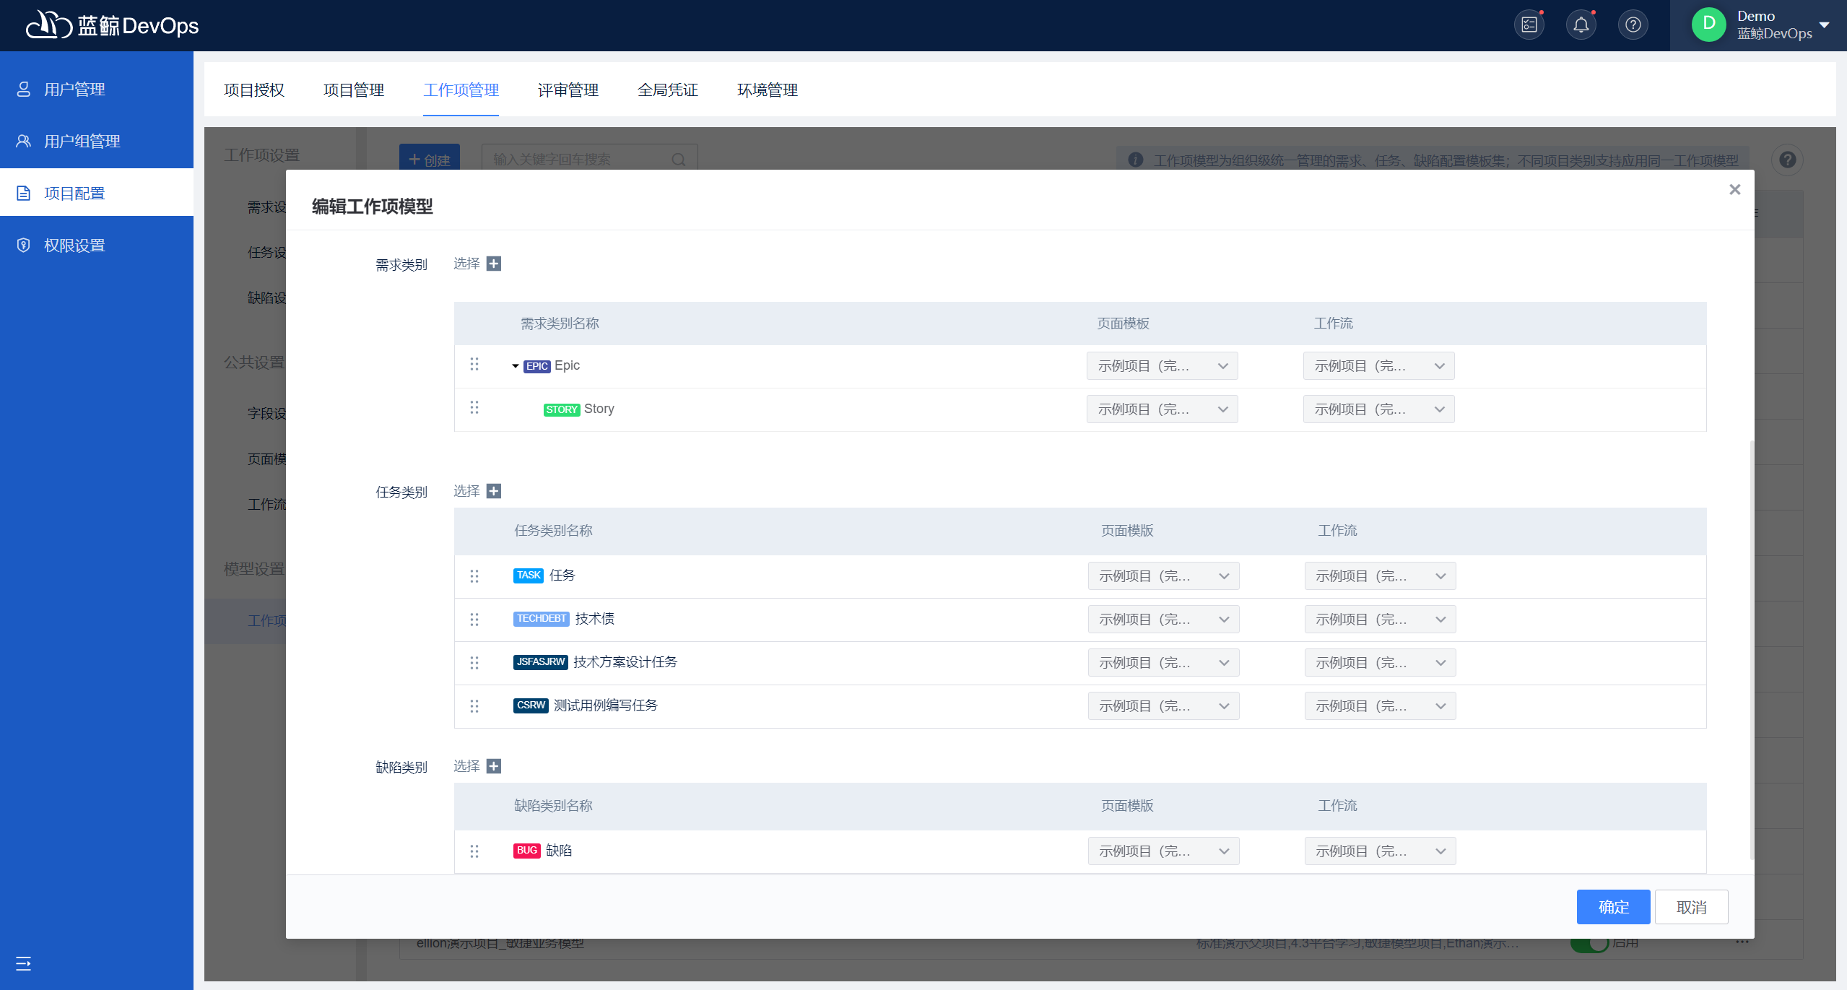1847x990 pixels.
Task: Click the BUG defect category icon
Action: pyautogui.click(x=525, y=851)
